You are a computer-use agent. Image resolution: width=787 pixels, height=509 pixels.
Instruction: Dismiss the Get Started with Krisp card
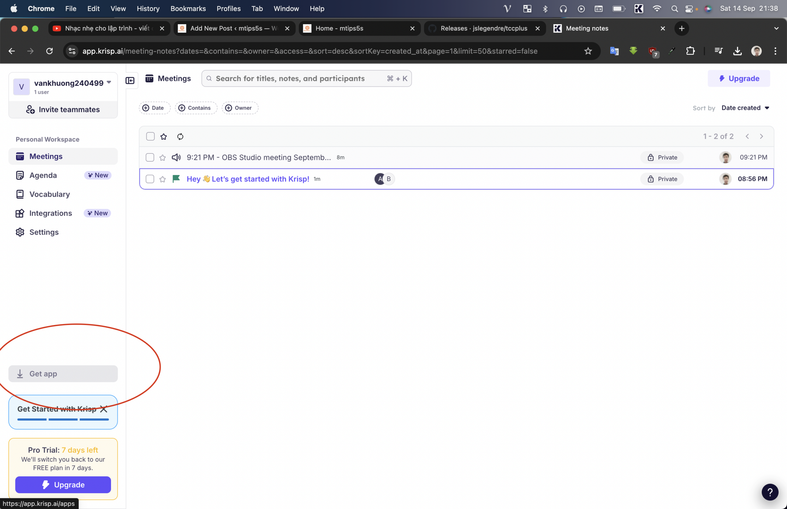104,409
